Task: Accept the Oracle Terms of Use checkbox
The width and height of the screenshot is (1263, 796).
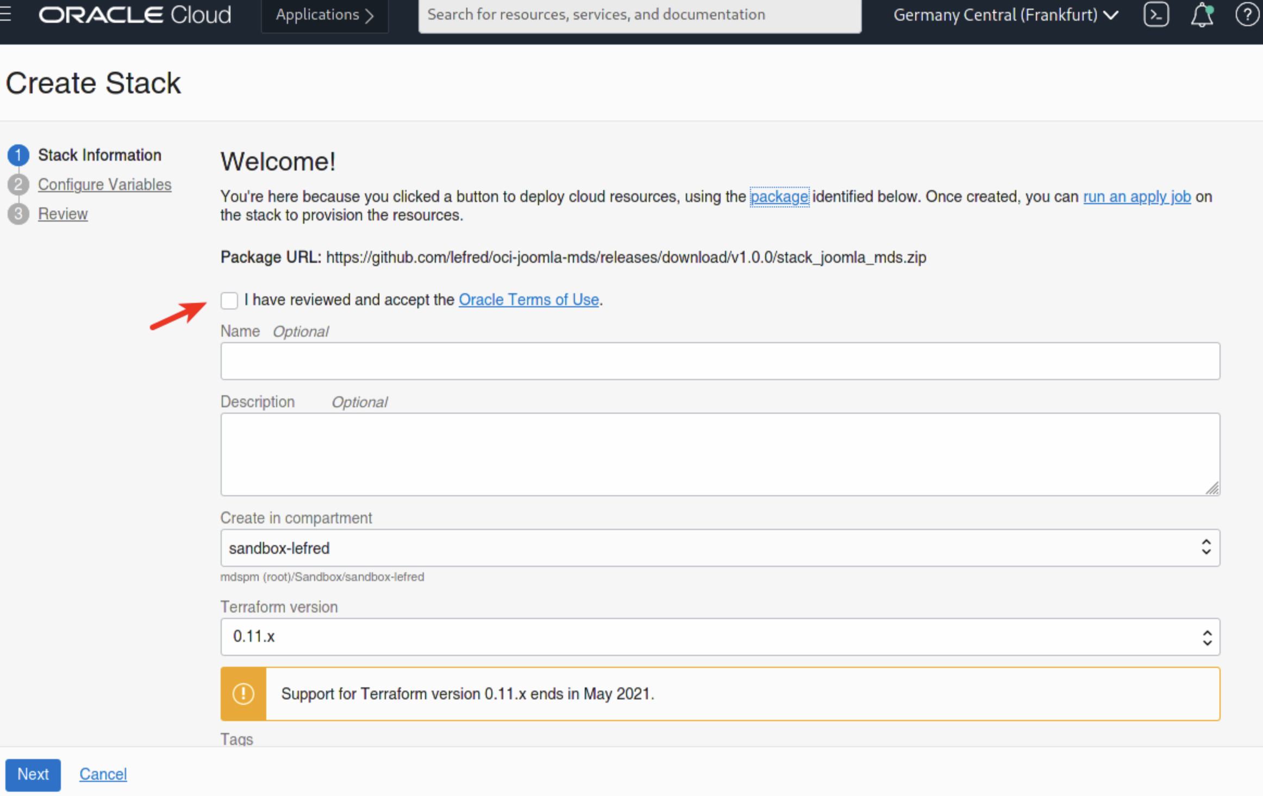Action: (229, 300)
